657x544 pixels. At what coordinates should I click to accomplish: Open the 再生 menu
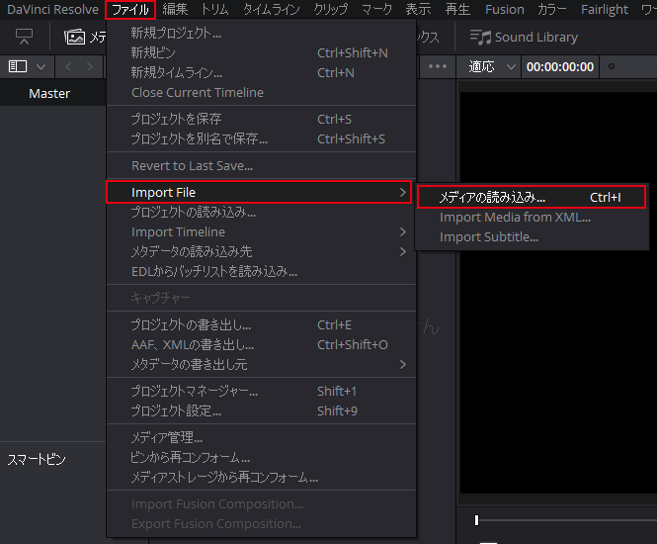pos(457,9)
